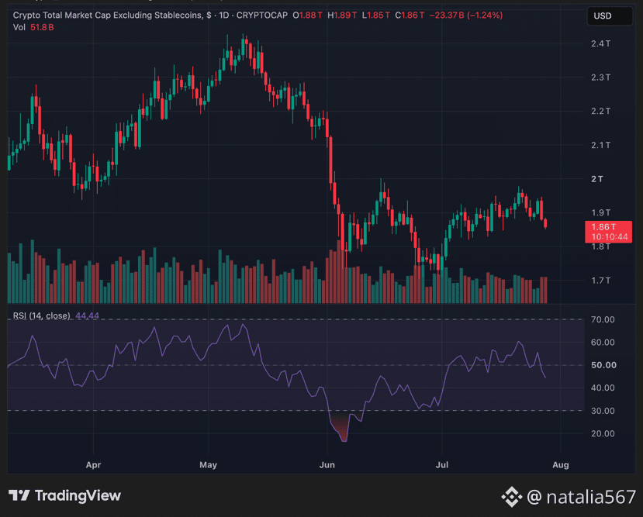643x517 pixels.
Task: Click the high value H1.89 T
Action: (342, 16)
